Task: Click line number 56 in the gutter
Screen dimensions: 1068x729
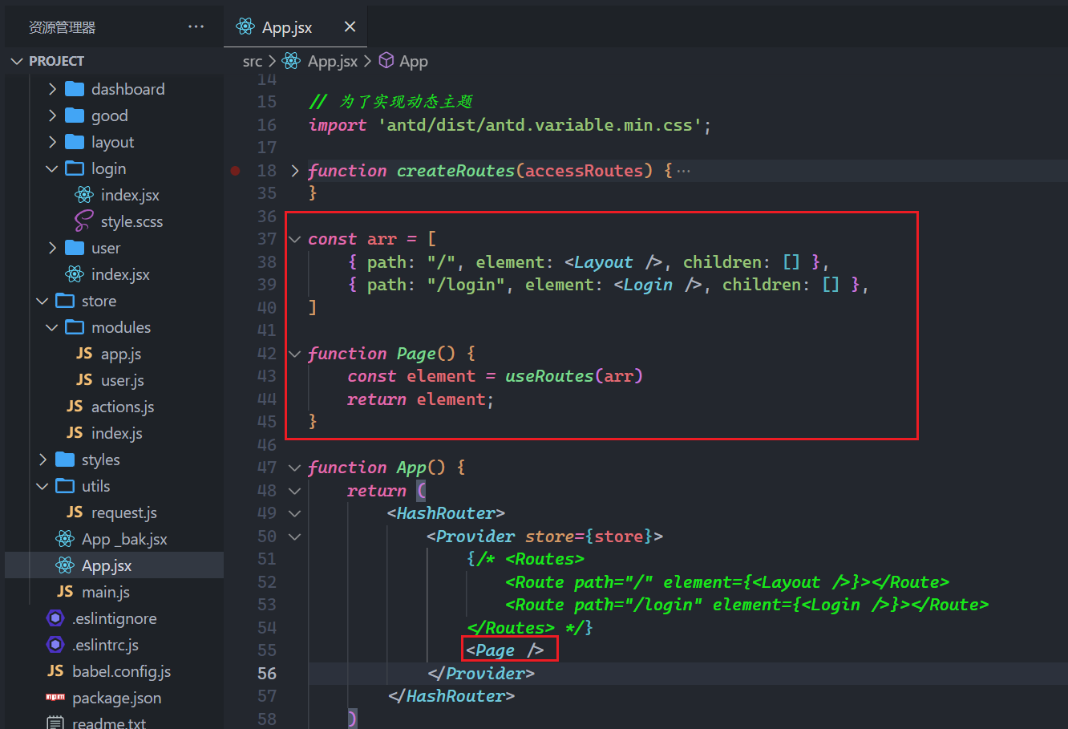Action: coord(267,674)
